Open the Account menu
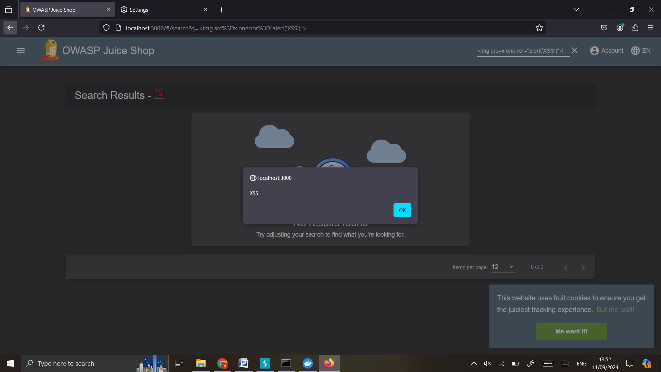This screenshot has width=661, height=372. (x=607, y=51)
